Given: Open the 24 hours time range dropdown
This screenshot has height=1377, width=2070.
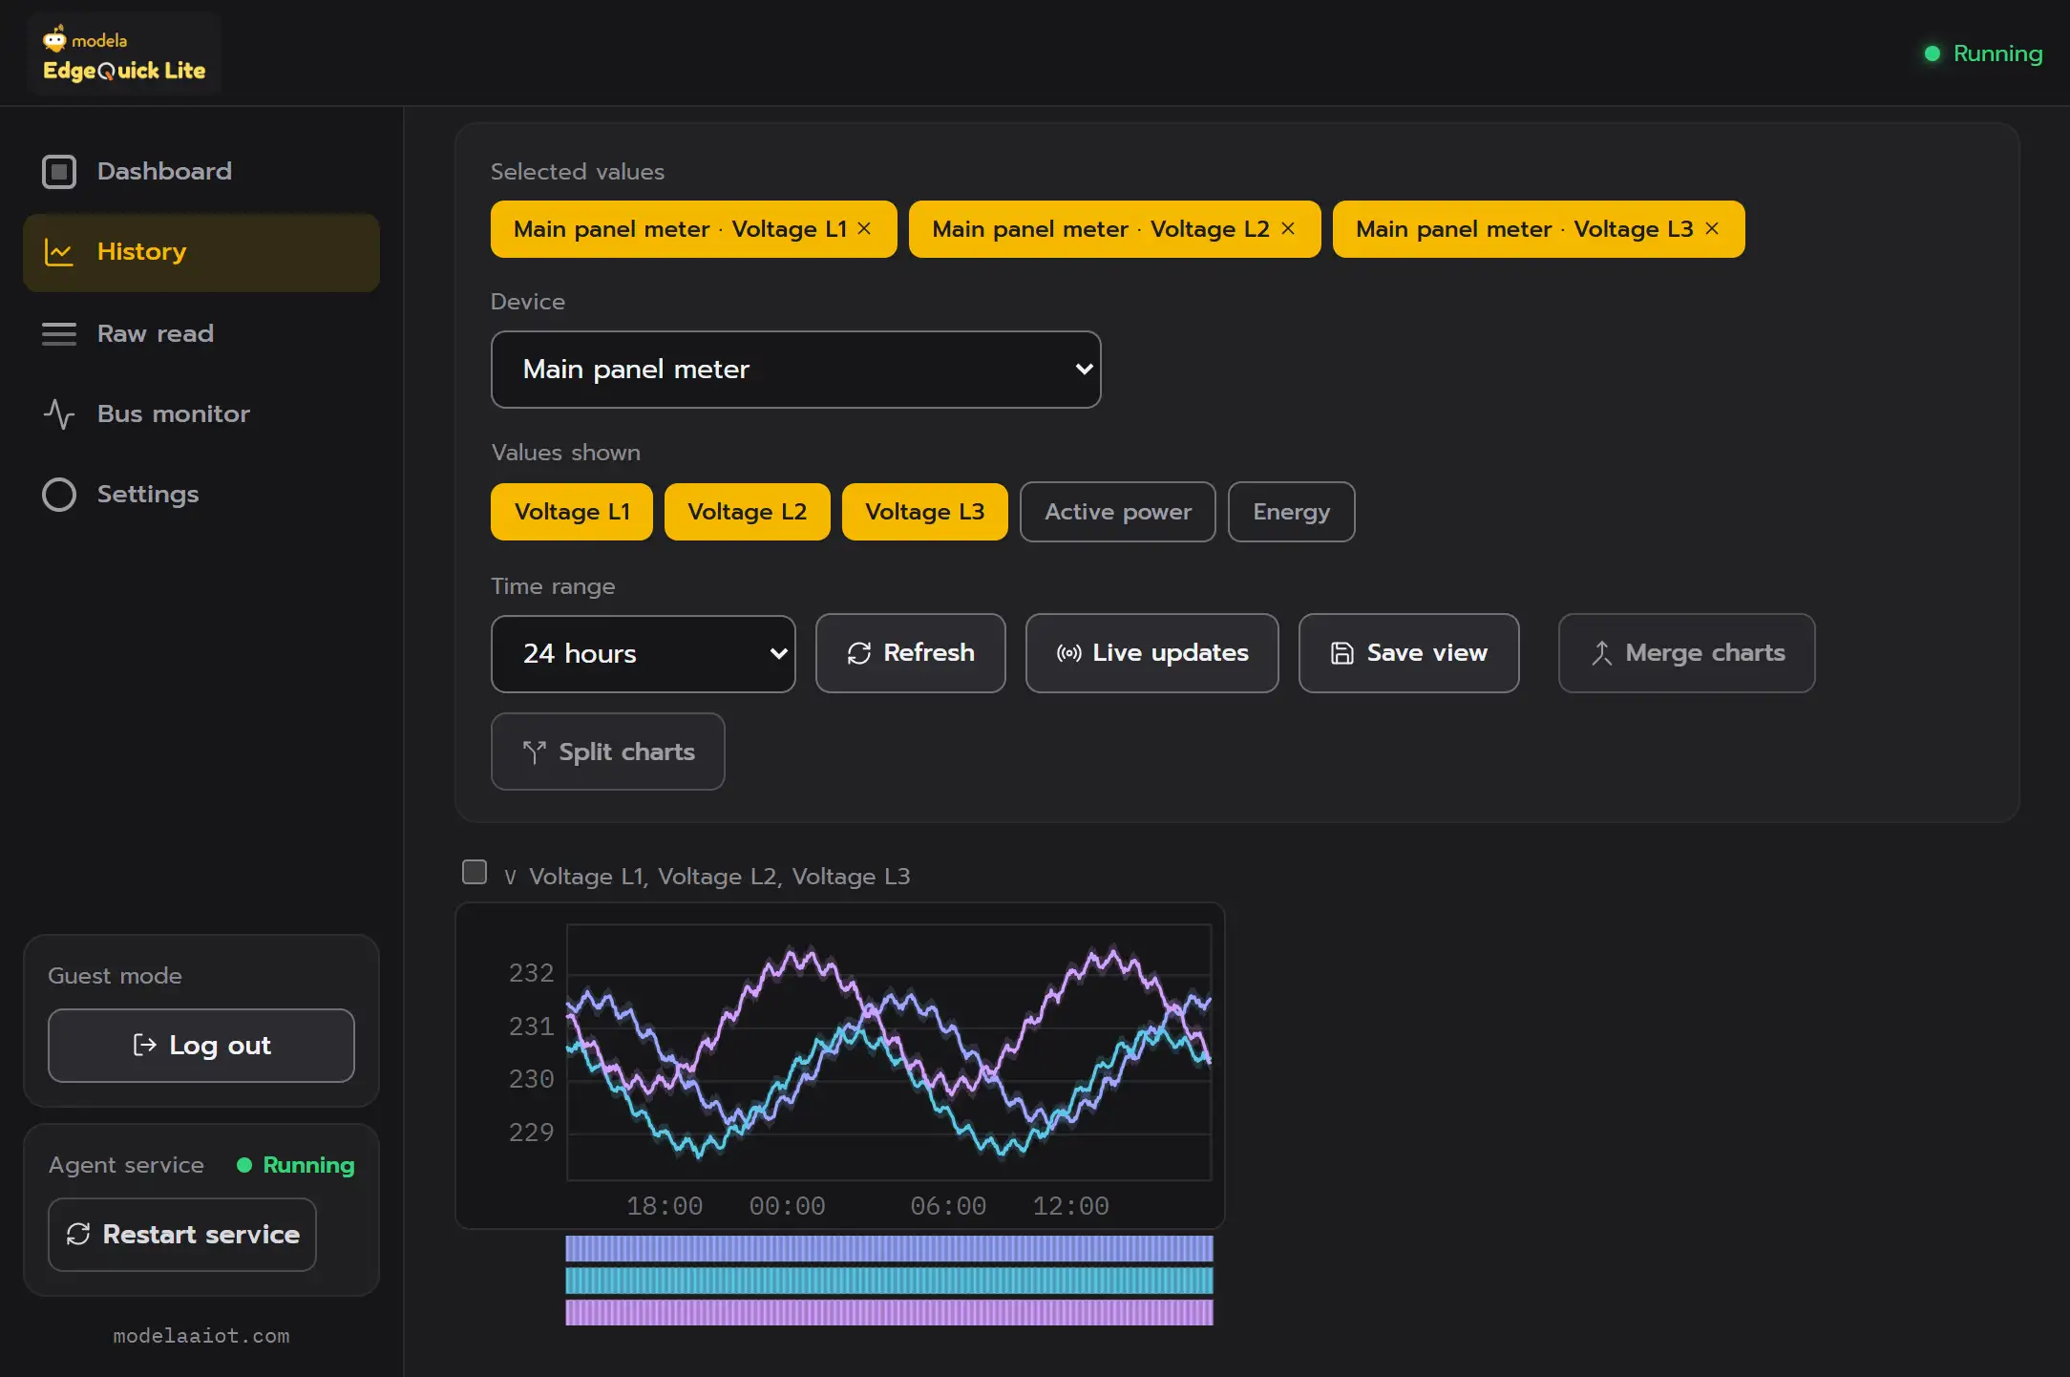Looking at the screenshot, I should (x=644, y=654).
